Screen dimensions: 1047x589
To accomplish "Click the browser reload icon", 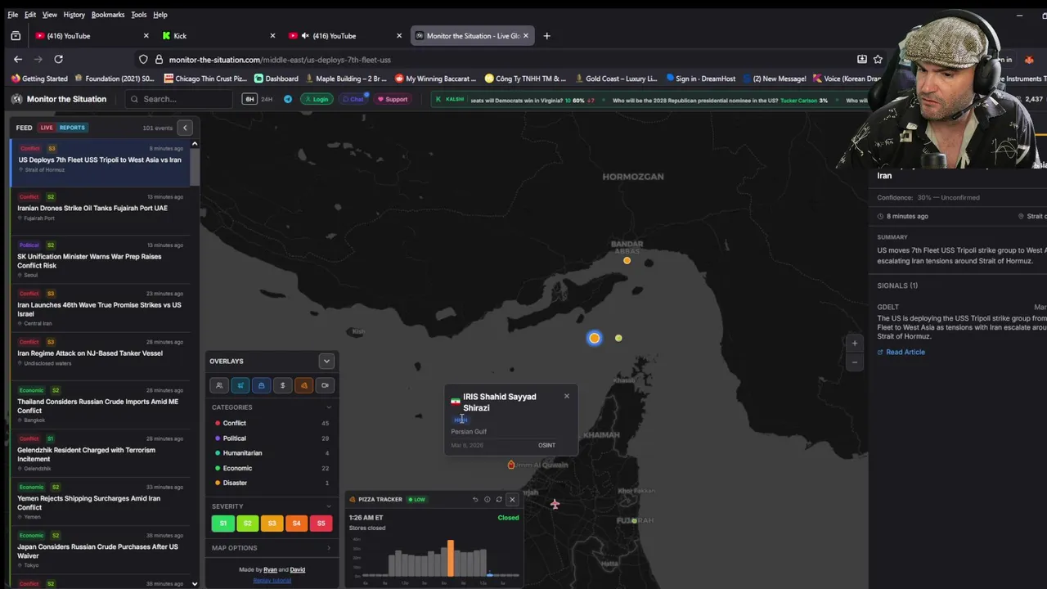I will 58,59.
